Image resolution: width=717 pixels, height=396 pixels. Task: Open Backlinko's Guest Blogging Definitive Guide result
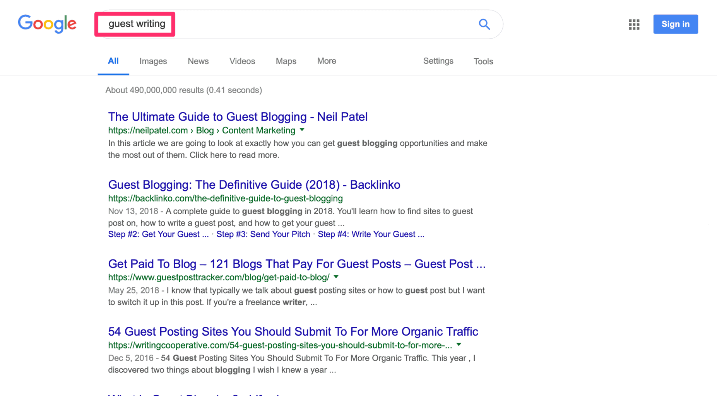(254, 184)
